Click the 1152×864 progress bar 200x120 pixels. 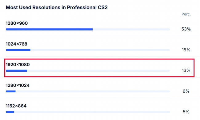coord(88,112)
